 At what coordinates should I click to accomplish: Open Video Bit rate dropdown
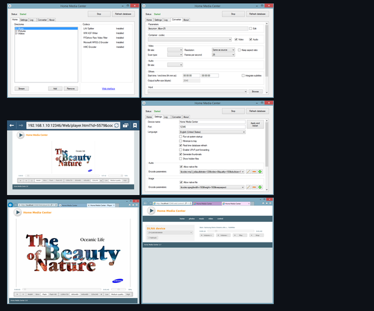pos(175,50)
